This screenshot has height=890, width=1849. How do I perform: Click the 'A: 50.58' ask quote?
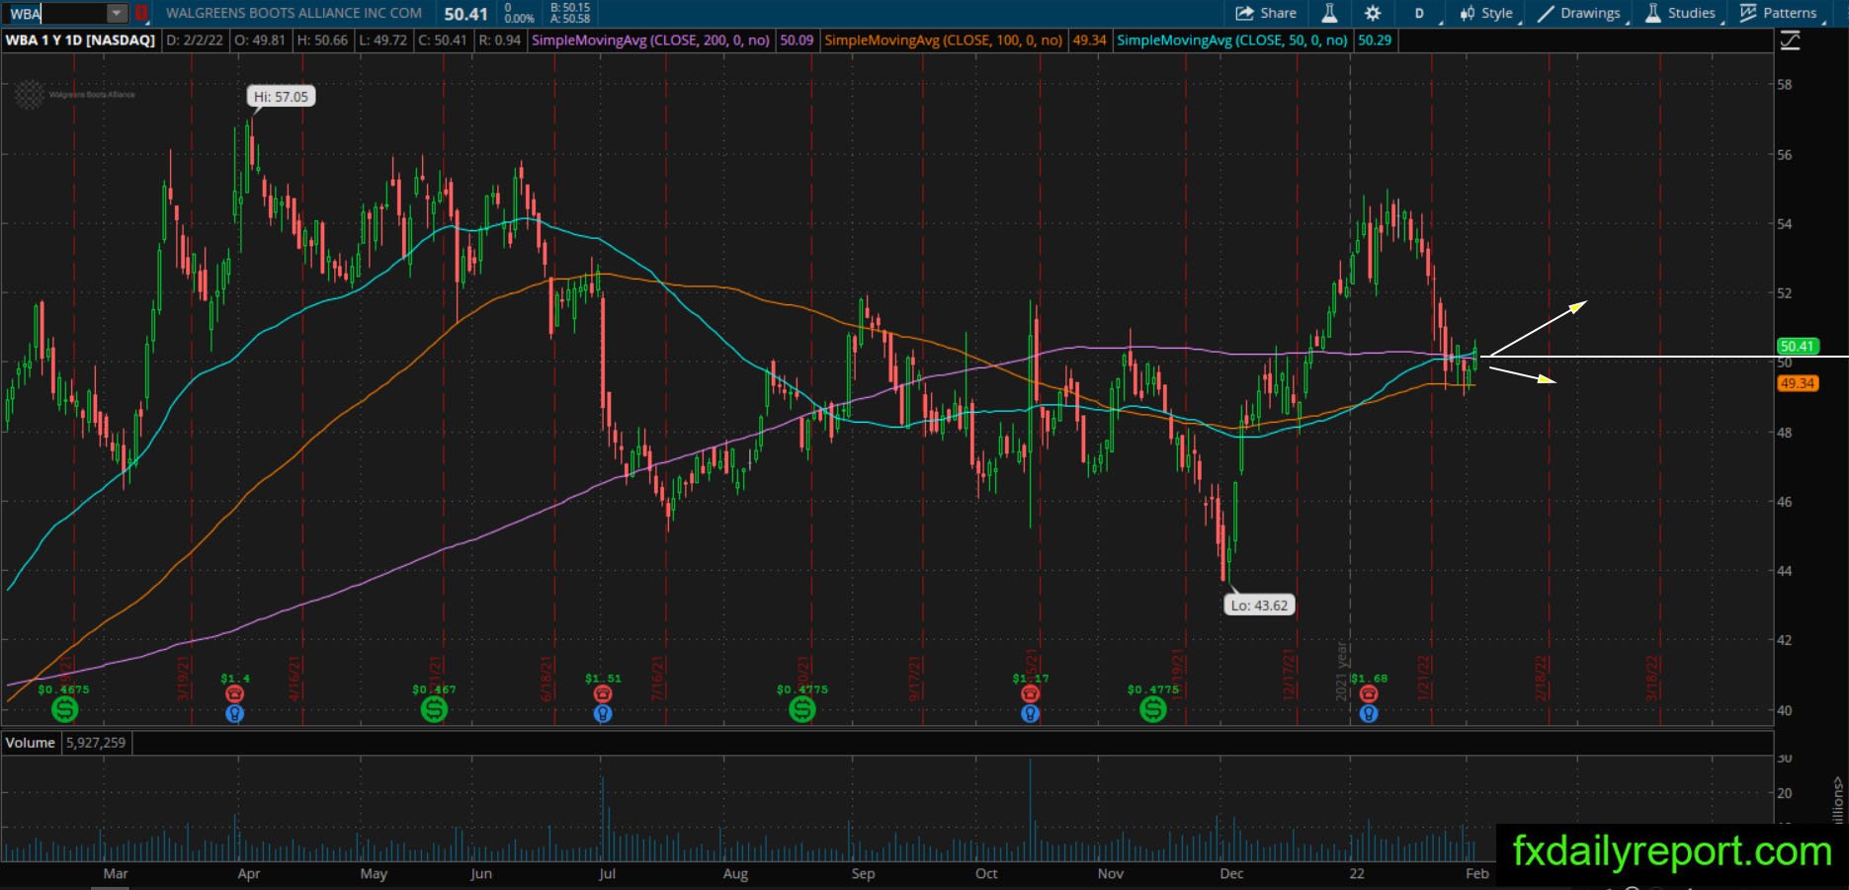click(x=570, y=19)
